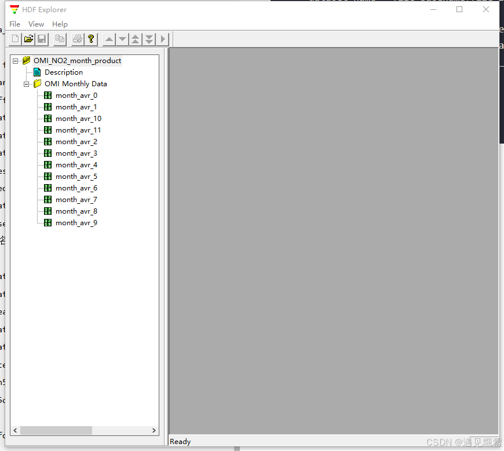Select the month_avr_6 dataset label
The image size is (504, 451).
pyautogui.click(x=76, y=188)
